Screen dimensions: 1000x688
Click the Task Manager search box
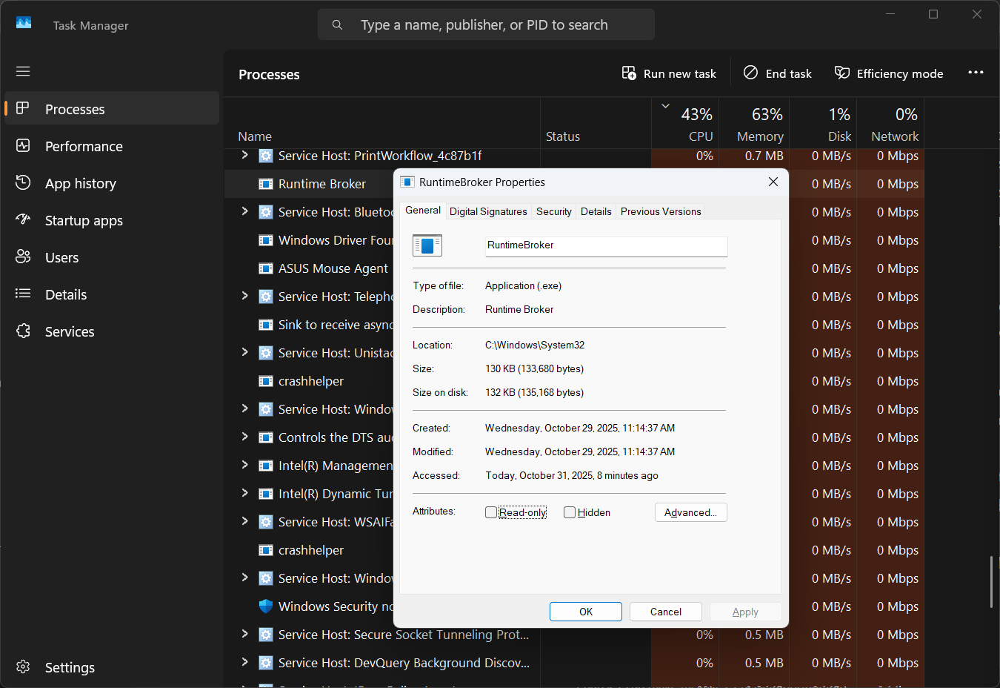[486, 24]
